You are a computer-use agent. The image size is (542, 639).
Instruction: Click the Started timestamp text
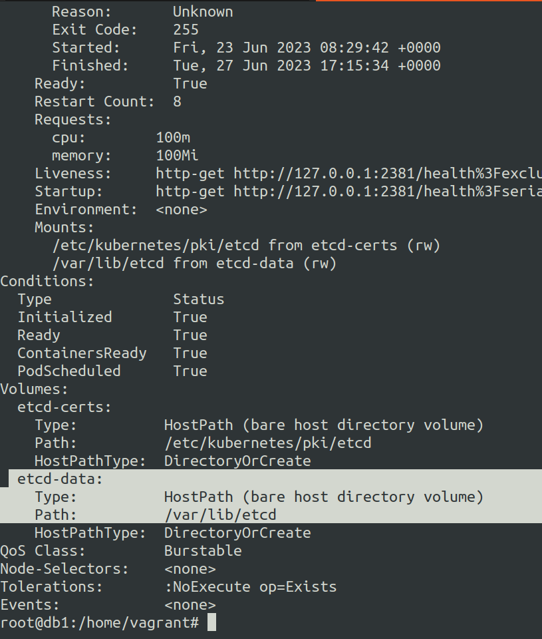coord(307,48)
